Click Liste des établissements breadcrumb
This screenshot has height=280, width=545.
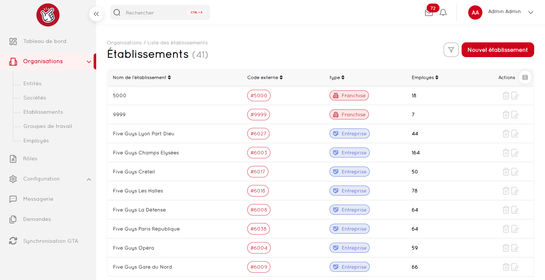(x=178, y=43)
